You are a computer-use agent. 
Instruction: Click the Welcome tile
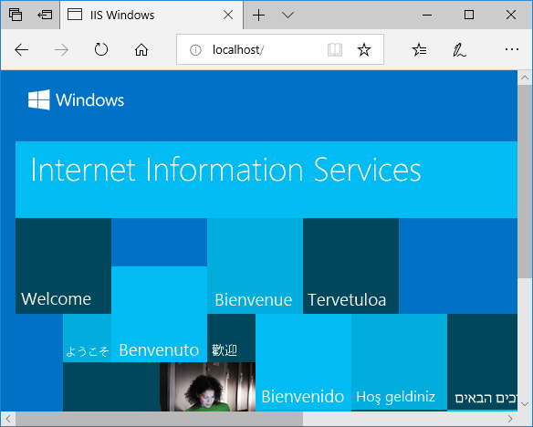point(63,266)
